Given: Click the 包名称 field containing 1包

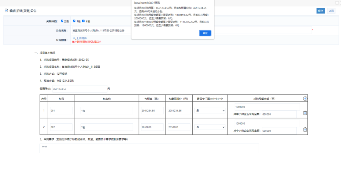Looking at the screenshot, I should click(x=106, y=111).
